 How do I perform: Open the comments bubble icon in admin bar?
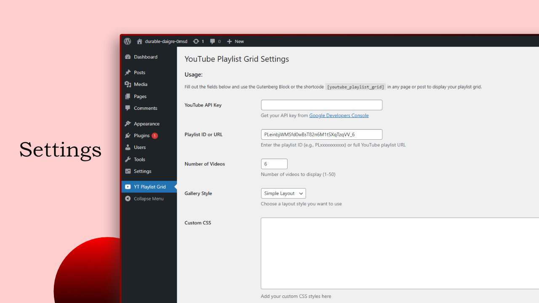[x=213, y=41]
